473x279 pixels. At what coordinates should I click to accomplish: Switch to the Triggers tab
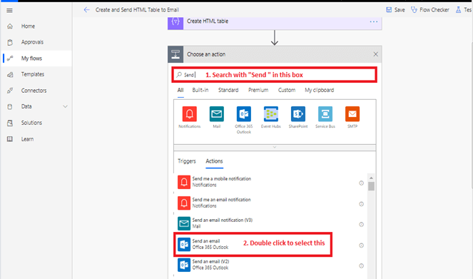(187, 161)
